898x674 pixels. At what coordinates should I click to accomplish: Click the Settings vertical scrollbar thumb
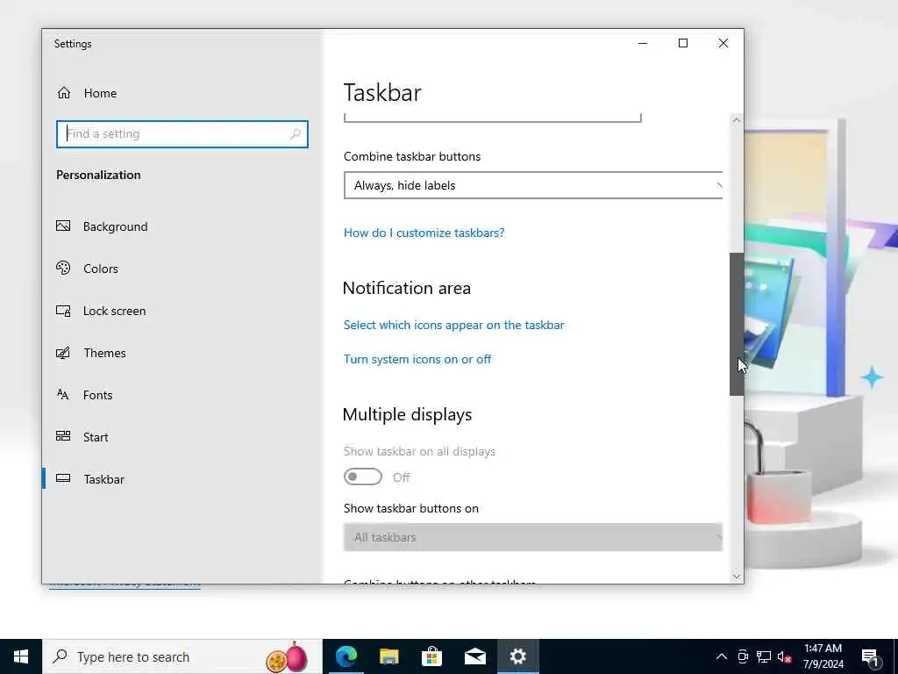[x=737, y=324]
